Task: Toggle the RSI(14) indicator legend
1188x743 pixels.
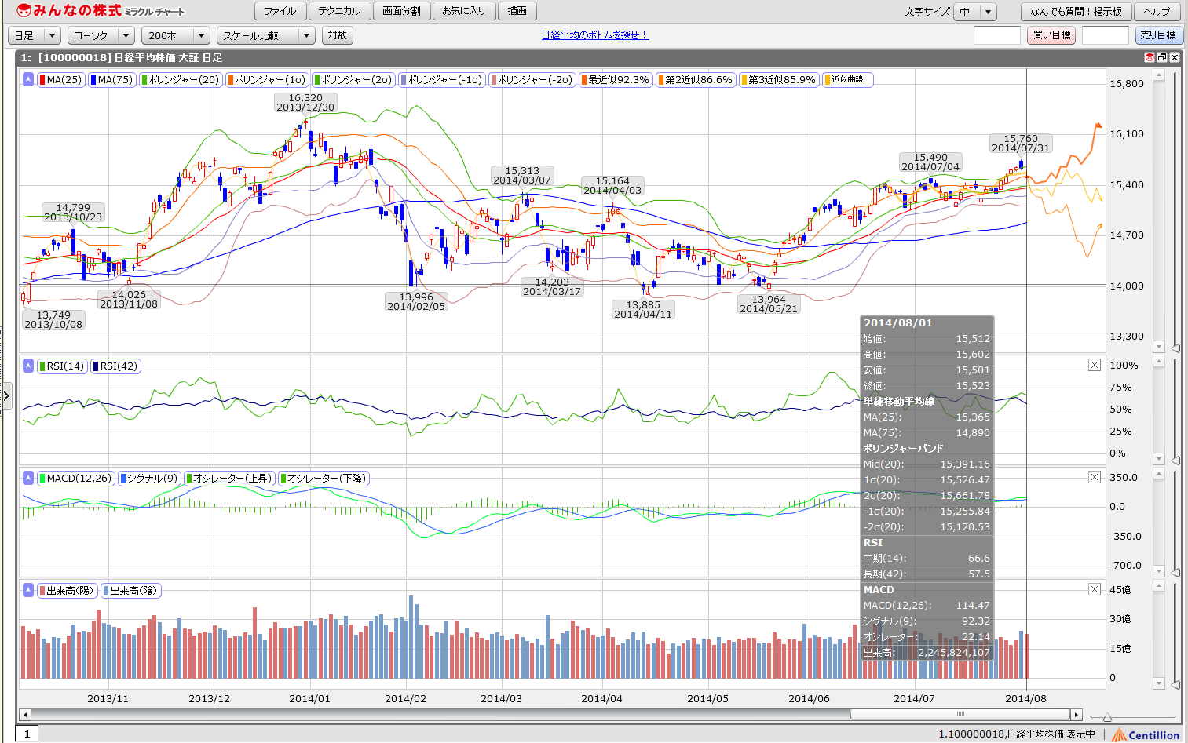Action: coord(62,366)
